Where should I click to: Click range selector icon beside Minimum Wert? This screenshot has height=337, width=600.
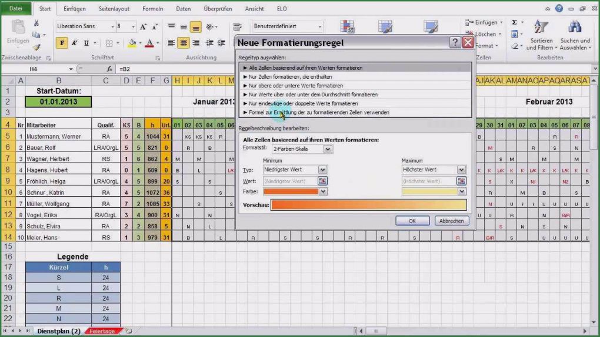[322, 181]
